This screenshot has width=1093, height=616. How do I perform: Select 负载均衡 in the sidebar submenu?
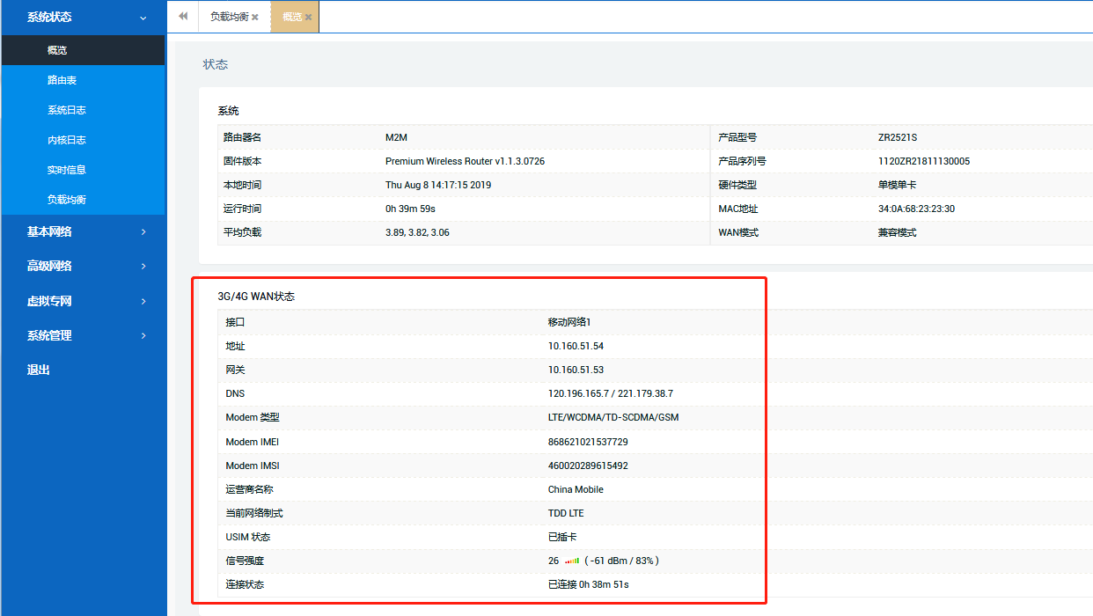click(66, 200)
